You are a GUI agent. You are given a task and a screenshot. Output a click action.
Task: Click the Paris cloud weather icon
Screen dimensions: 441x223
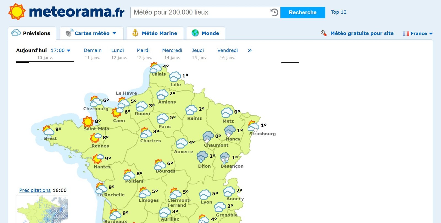tap(162, 119)
